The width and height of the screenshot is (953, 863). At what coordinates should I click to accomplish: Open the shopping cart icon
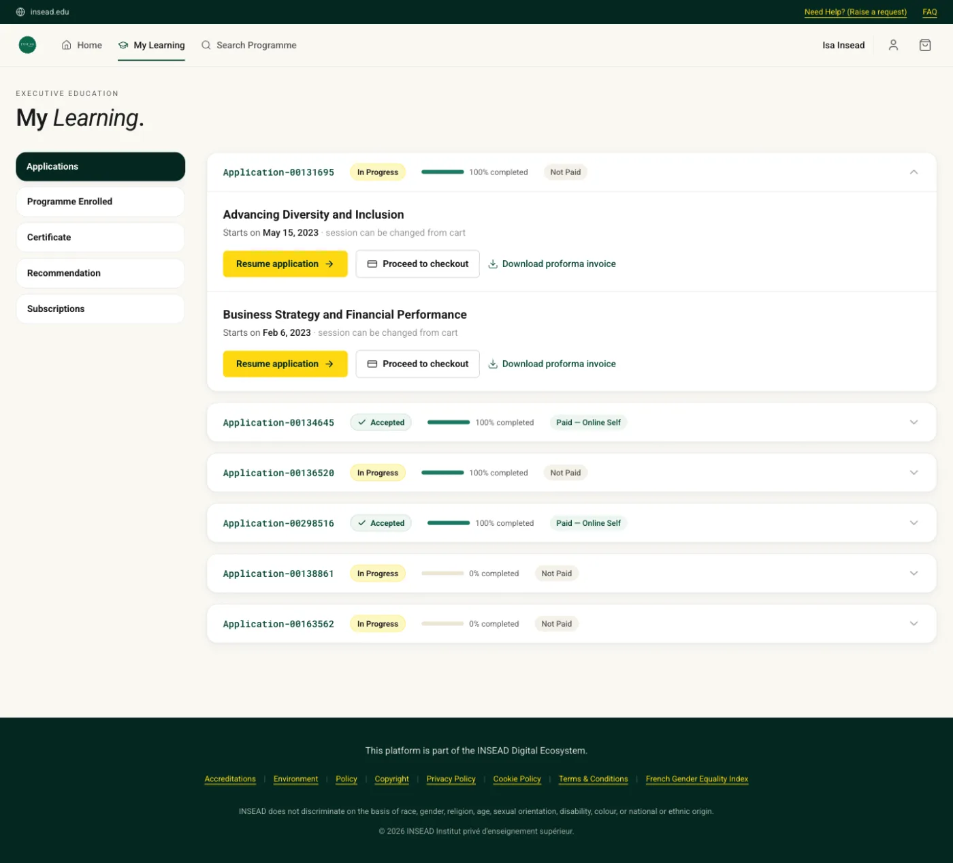(925, 45)
